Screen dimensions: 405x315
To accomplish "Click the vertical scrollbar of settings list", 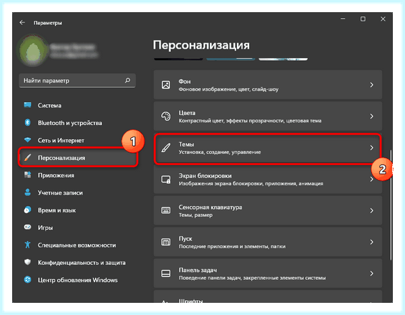I will [x=391, y=204].
